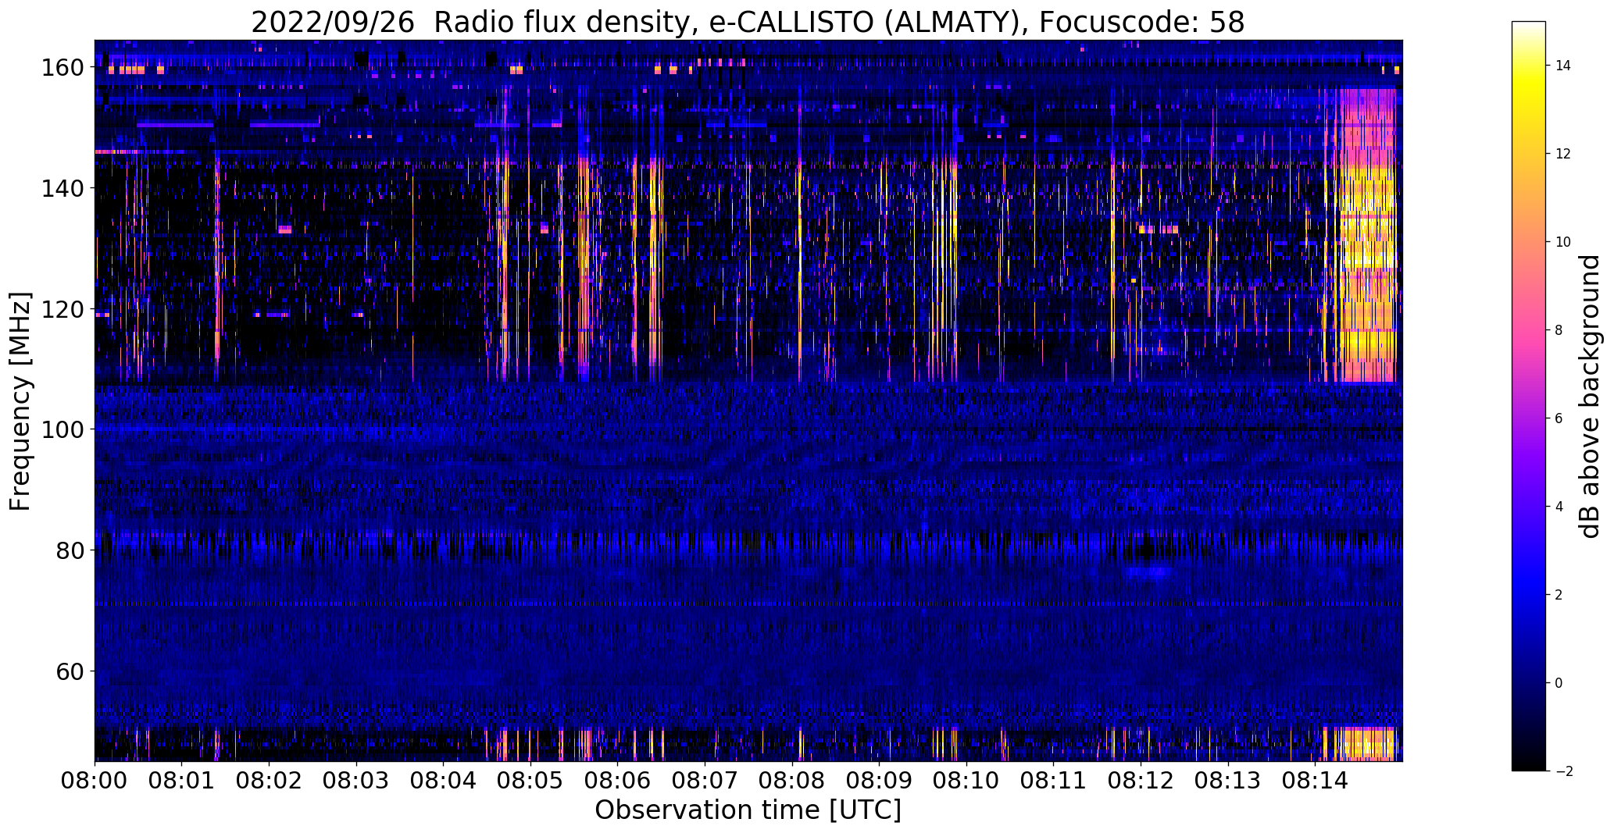Click the 'dB above background' colorbar label
This screenshot has width=1614, height=833.
pos(1590,397)
